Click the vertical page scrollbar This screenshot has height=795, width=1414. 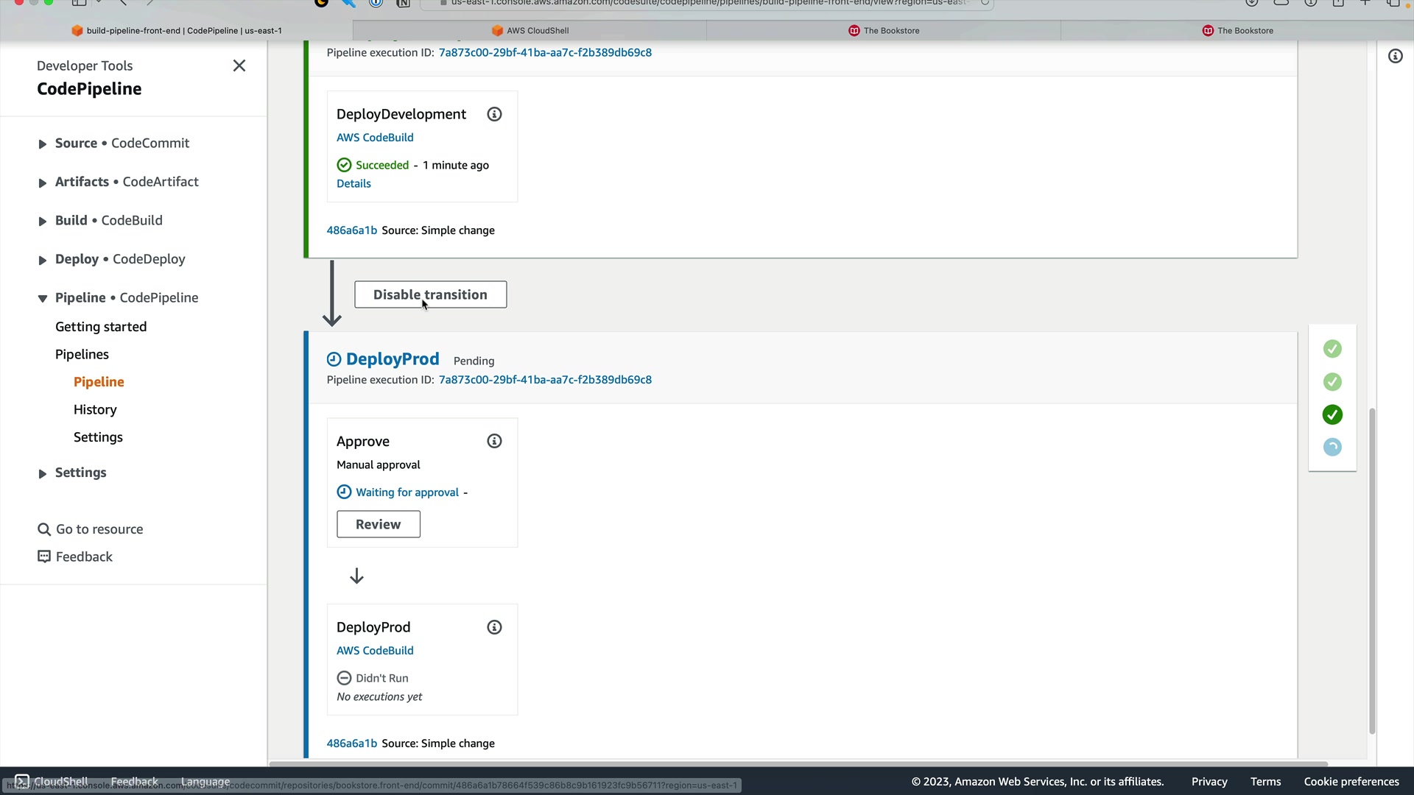pyautogui.click(x=1371, y=570)
